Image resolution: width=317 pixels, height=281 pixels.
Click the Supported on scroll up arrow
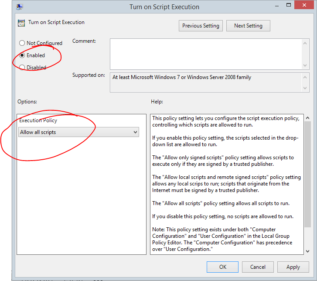[305, 77]
